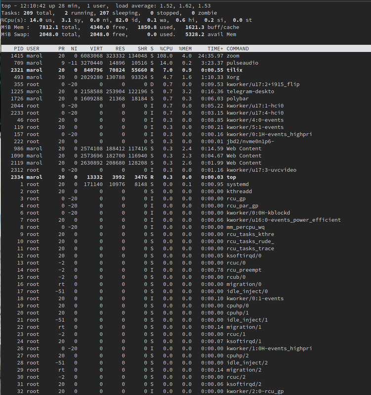This screenshot has height=395, width=371.
Task: Click ksoftirqd/2 command
Action: (x=244, y=384)
